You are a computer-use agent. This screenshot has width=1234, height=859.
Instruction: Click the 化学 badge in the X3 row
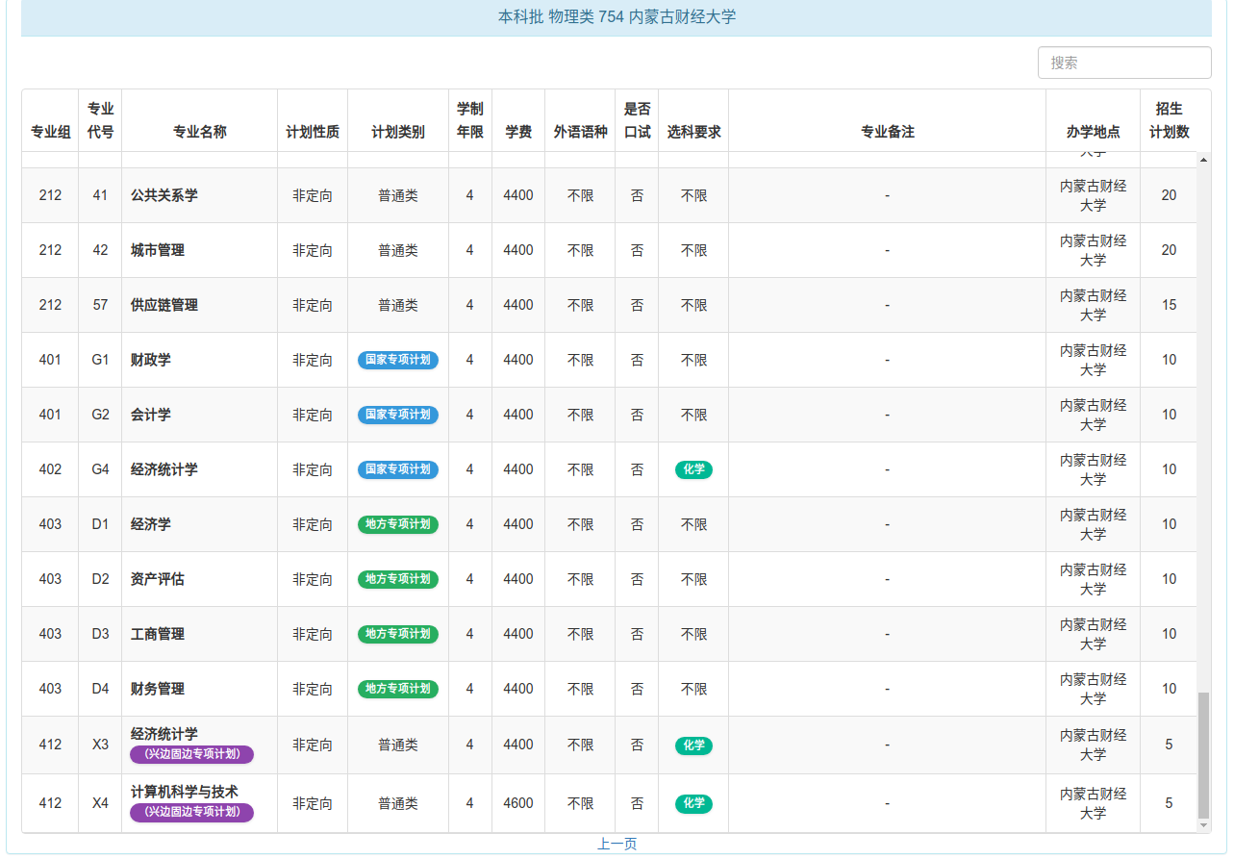tap(693, 745)
